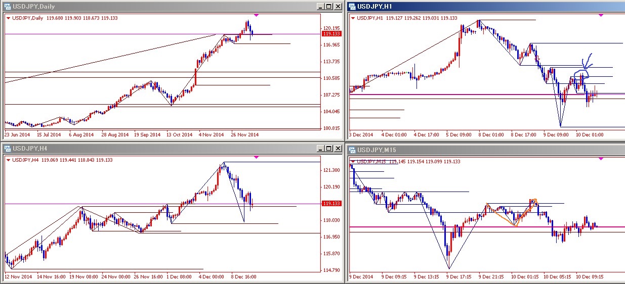Click the magenta chart shift marker on M15 chart
This screenshot has height=284, width=625.
point(601,159)
